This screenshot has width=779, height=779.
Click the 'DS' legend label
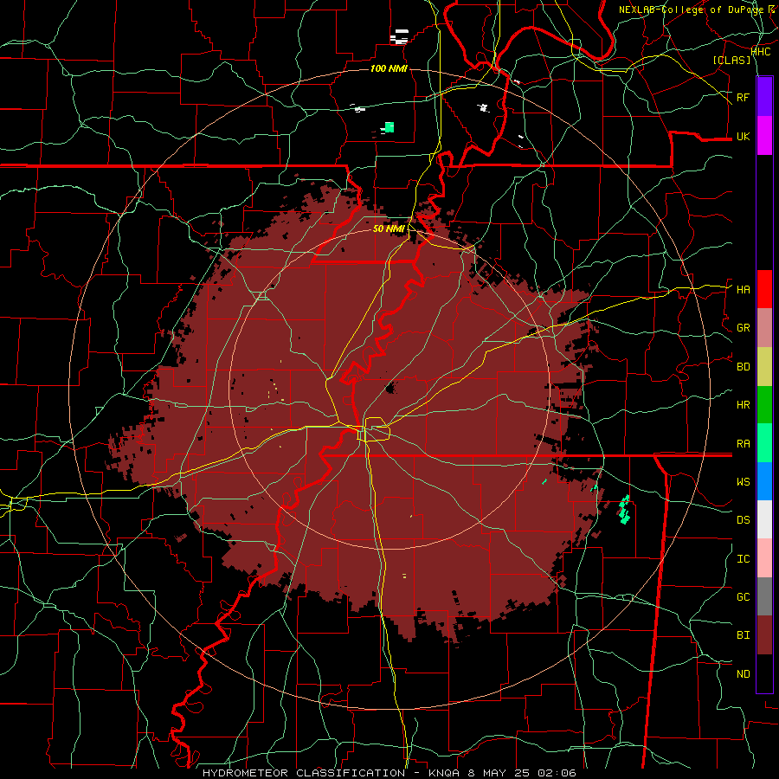[743, 519]
